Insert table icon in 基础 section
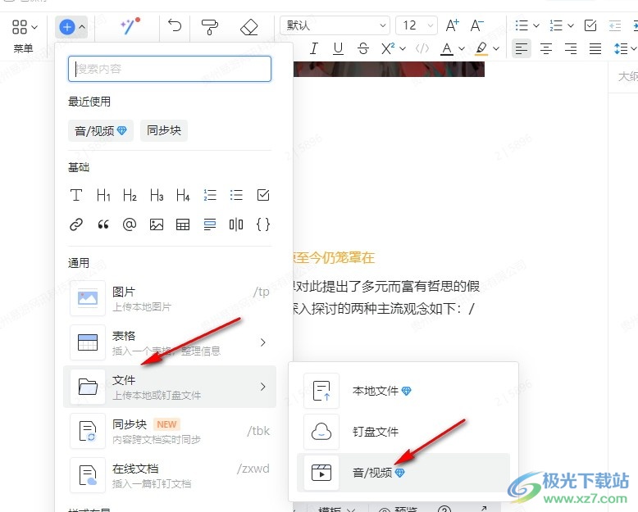Screen dimensions: 638x512 (x=183, y=224)
